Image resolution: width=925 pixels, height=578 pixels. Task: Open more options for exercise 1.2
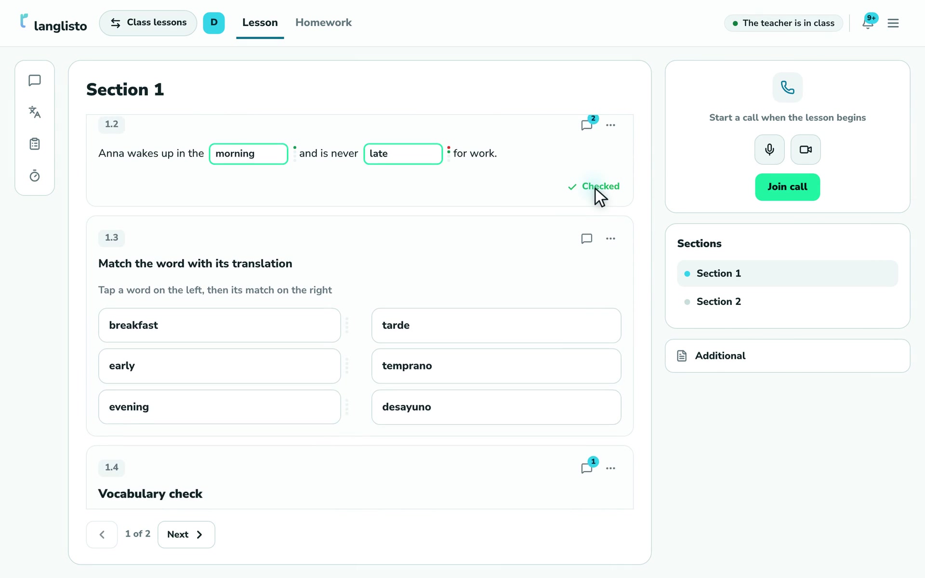coord(610,125)
